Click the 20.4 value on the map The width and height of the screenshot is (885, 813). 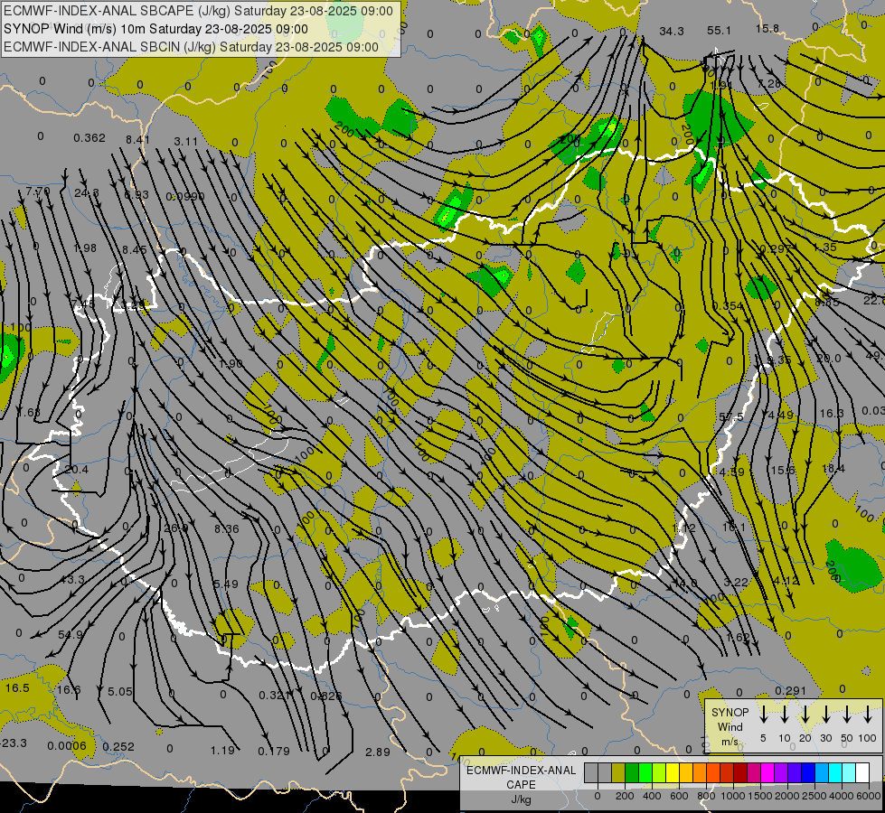click(76, 470)
